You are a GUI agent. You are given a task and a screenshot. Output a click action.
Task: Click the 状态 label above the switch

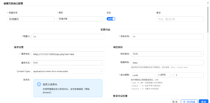pyautogui.click(x=109, y=13)
